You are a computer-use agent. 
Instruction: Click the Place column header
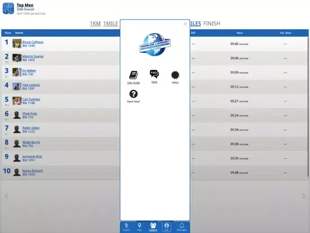[x=8, y=33]
